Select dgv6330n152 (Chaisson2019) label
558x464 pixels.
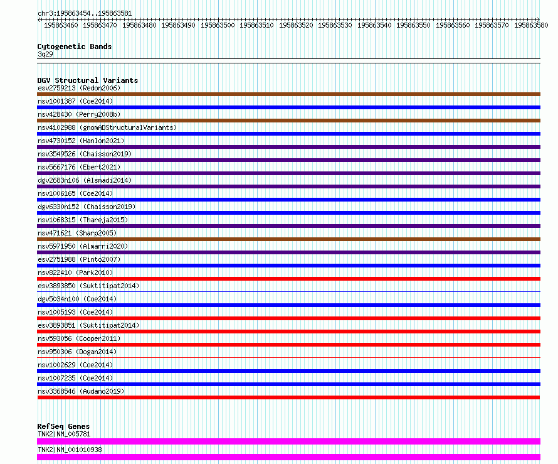pyautogui.click(x=87, y=207)
